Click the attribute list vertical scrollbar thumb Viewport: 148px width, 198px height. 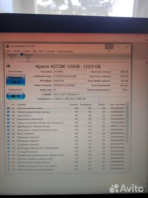pyautogui.click(x=127, y=124)
